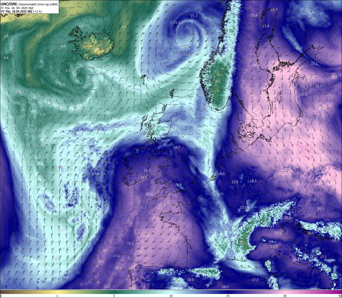Select the 7.2 value over northern Iceland

[81, 26]
